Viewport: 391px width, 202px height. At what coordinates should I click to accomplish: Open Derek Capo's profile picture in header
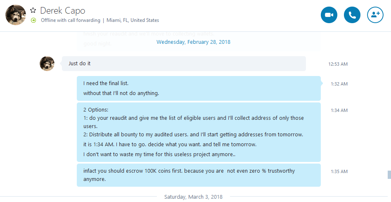[x=16, y=15]
